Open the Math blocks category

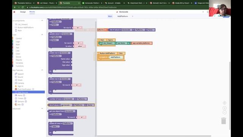click(x=18, y=45)
